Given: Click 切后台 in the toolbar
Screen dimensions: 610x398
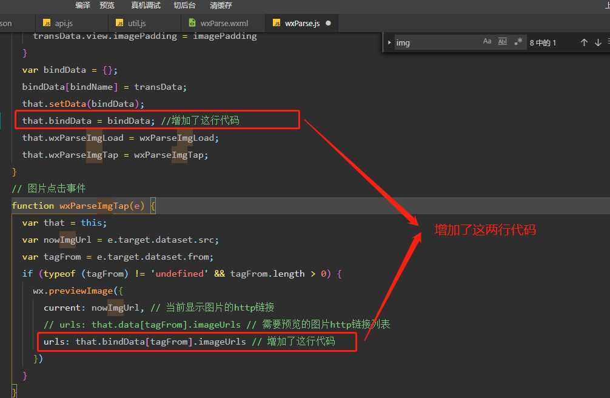Looking at the screenshot, I should click(x=184, y=5).
